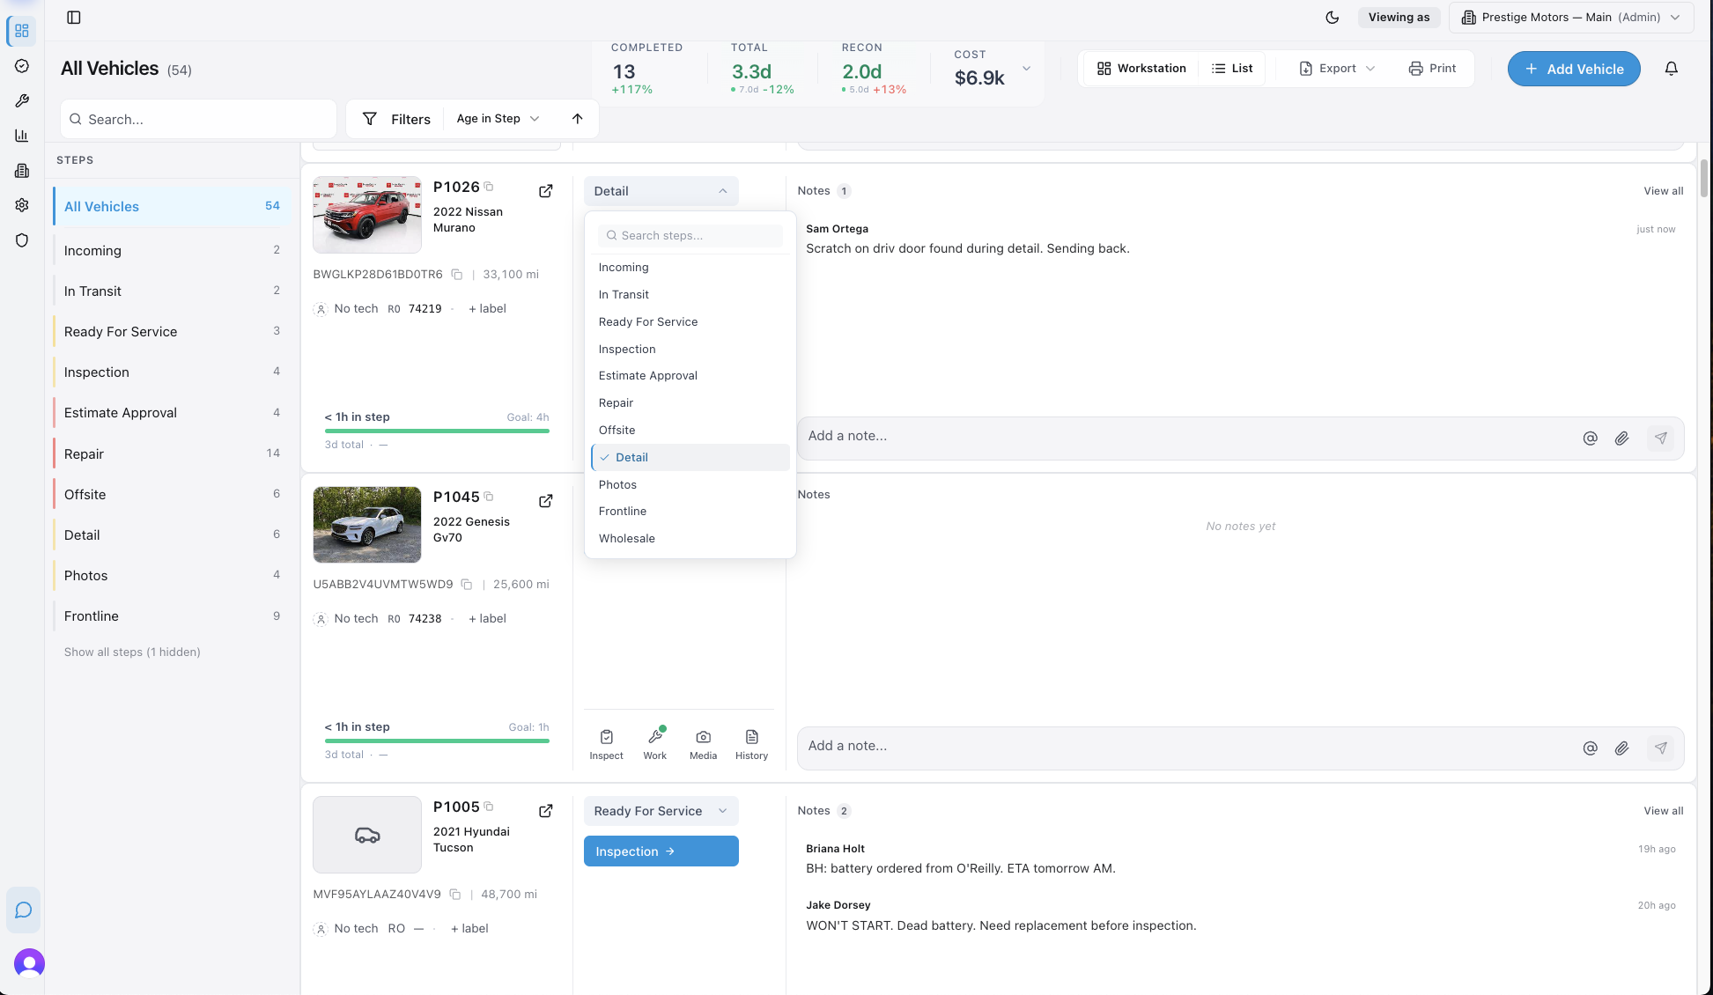Screen dimensions: 1713x995
Task: Open the checkmark circle icon in left rail
Action: (22, 66)
